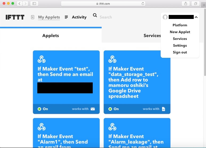Open Settings from the account menu
Viewport: 206px width, 148px height.
pyautogui.click(x=180, y=46)
